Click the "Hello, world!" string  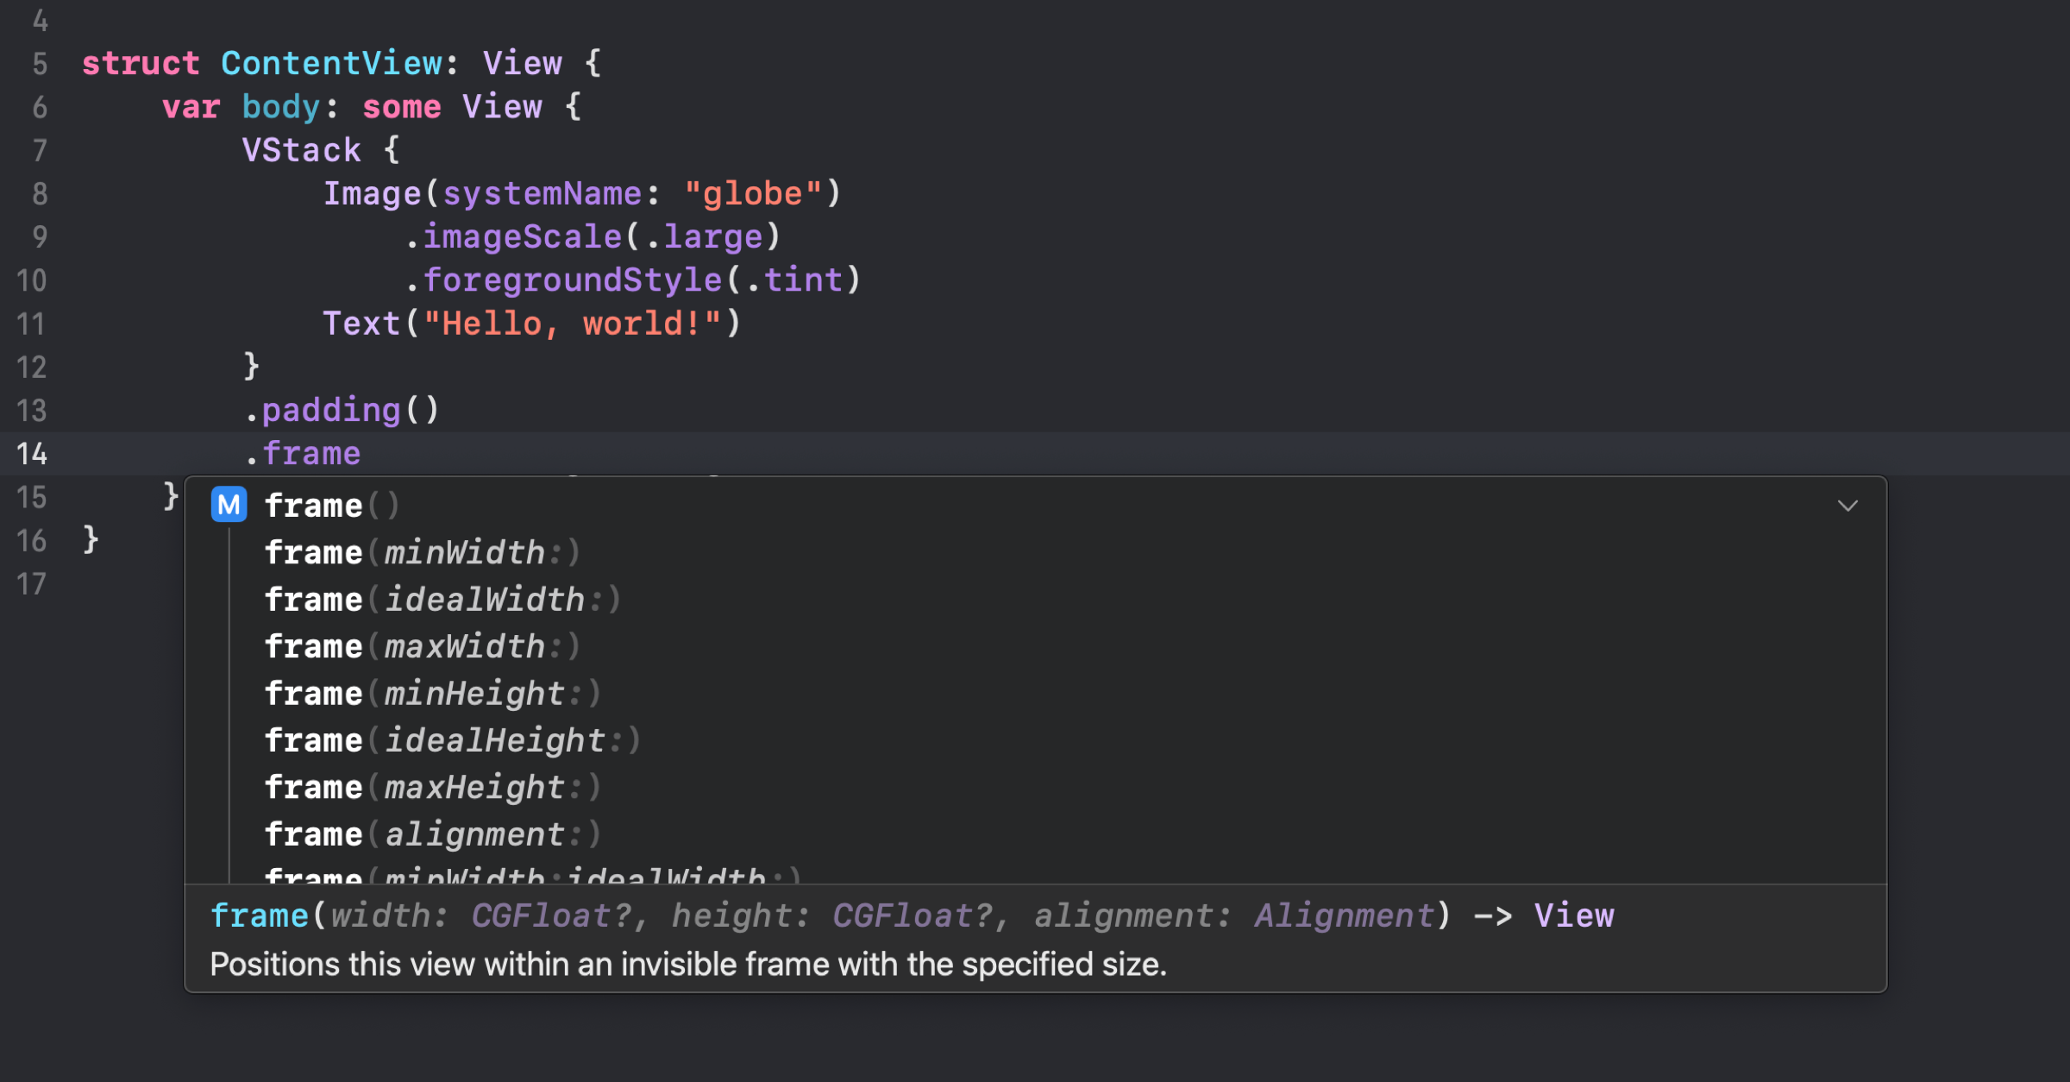[x=573, y=324]
